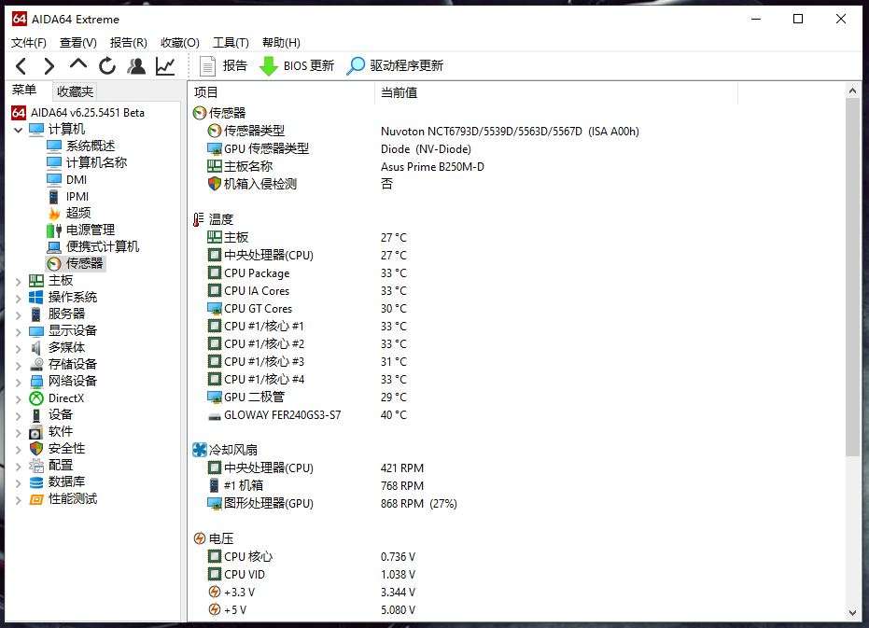This screenshot has width=869, height=628.
Task: Click the scrollbar down arrow
Action: [x=852, y=612]
